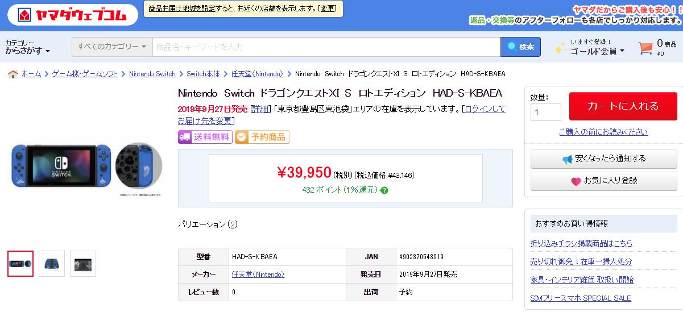This screenshot has width=683, height=312.
Task: Open ご購入の前にお読みください link
Action: (603, 132)
